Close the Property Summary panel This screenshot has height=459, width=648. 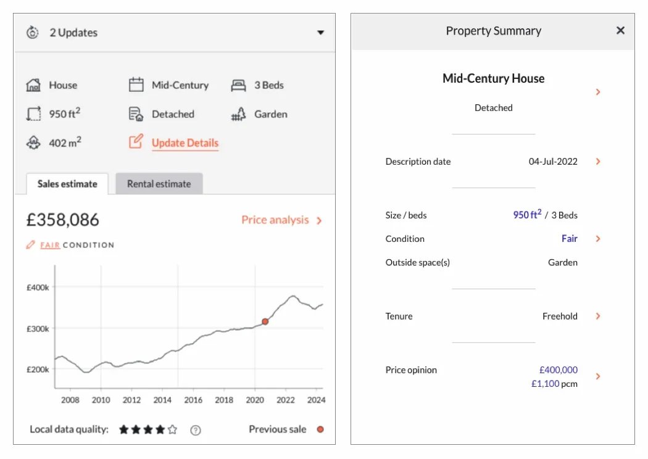point(620,31)
